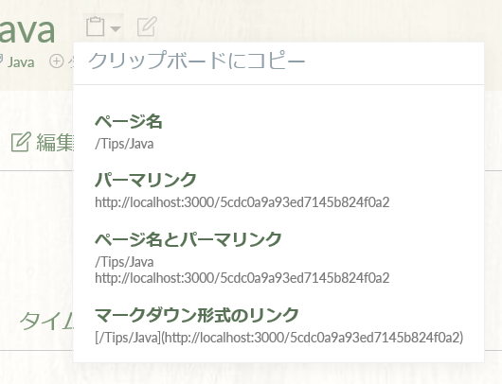Click the plus-circle add tag icon
502x384 pixels.
click(x=56, y=61)
